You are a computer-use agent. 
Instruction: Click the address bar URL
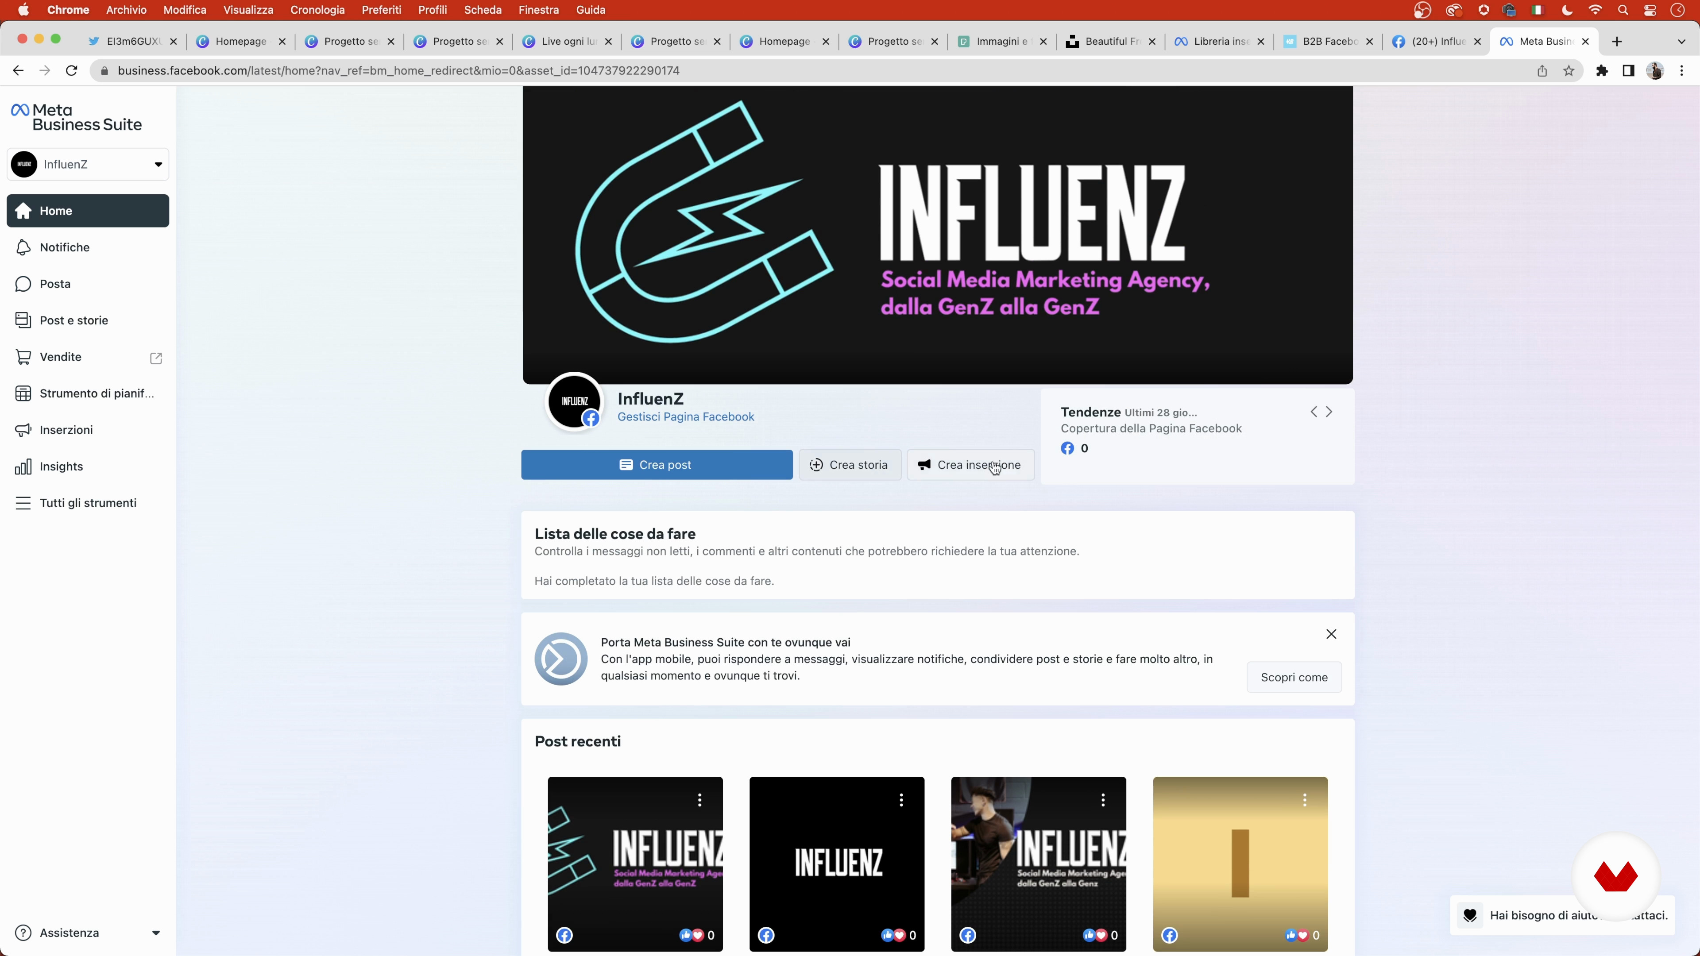[x=398, y=71]
